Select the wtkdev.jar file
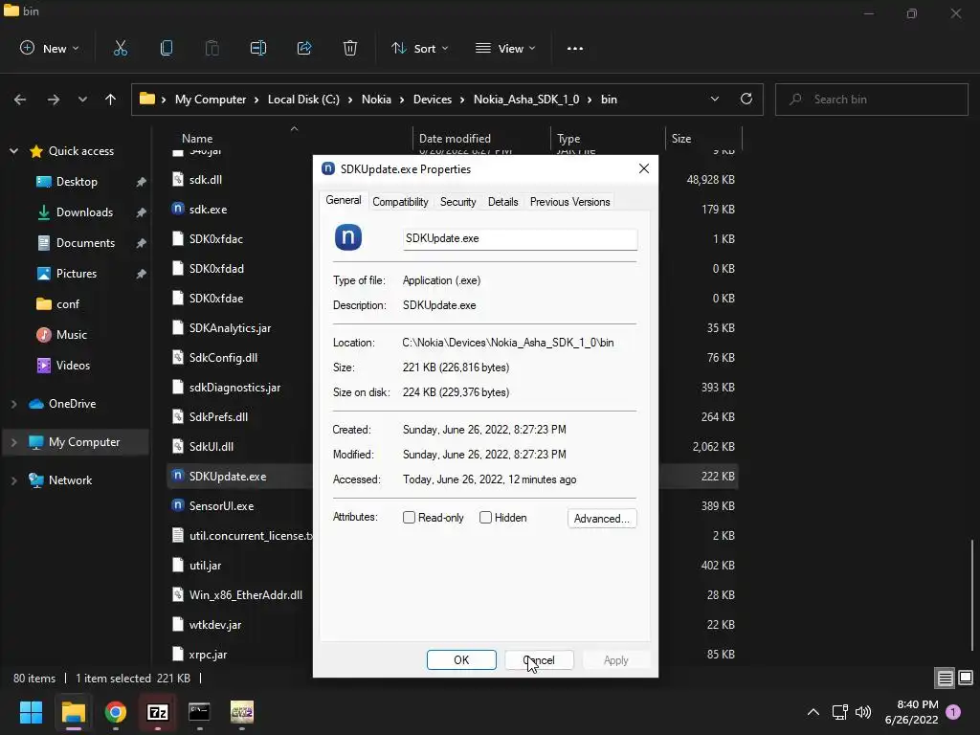 coord(215,624)
